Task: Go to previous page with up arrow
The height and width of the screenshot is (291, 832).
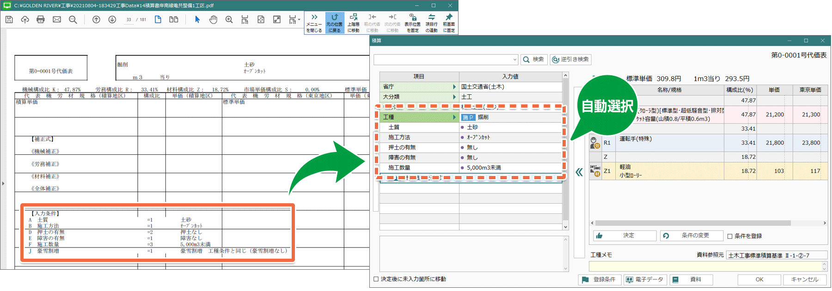Action: [96, 19]
